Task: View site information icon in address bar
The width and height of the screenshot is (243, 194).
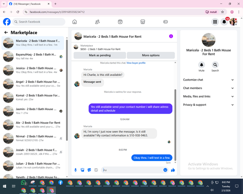Action: [x=26, y=12]
